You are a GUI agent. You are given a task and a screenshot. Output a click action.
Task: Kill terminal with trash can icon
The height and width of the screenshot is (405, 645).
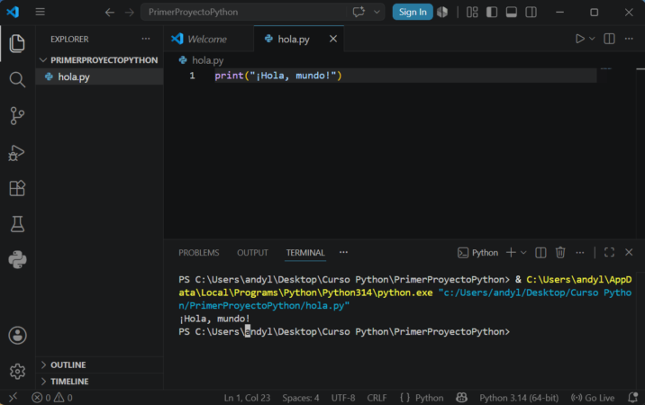pyautogui.click(x=560, y=253)
